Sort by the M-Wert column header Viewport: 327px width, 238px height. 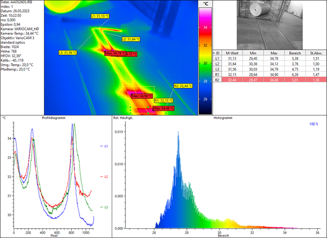point(235,52)
